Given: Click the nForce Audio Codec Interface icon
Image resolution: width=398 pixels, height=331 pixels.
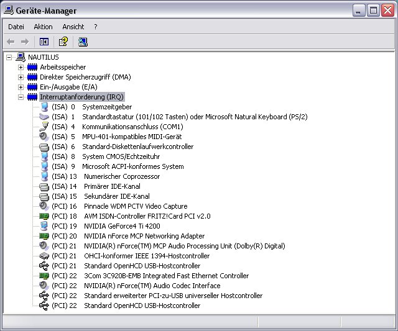Looking at the screenshot, I should (x=44, y=286).
